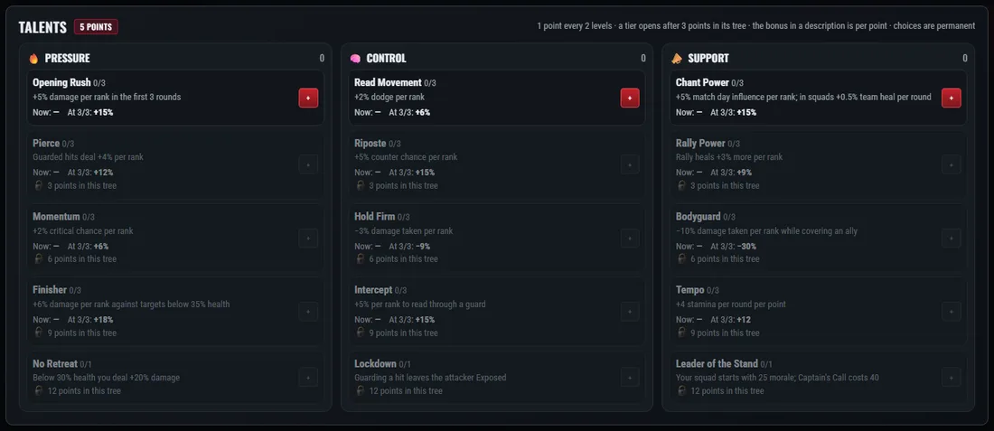Viewport: 994px width, 431px height.
Task: Click the TALENTS heading
Action: (x=42, y=27)
